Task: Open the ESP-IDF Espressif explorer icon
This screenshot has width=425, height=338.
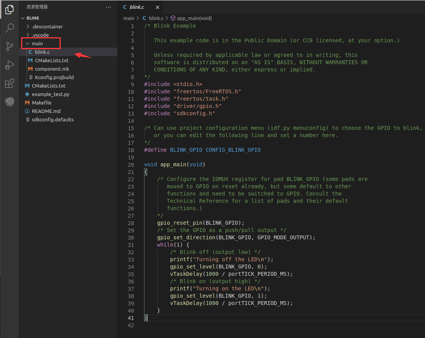Action: coord(10,102)
